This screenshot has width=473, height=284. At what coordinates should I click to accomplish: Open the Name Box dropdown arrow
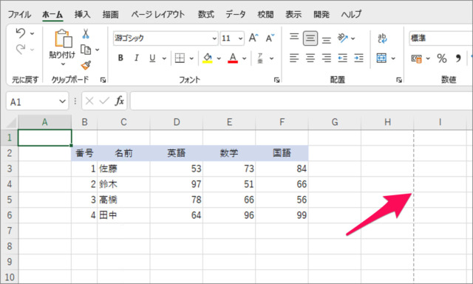(x=62, y=101)
